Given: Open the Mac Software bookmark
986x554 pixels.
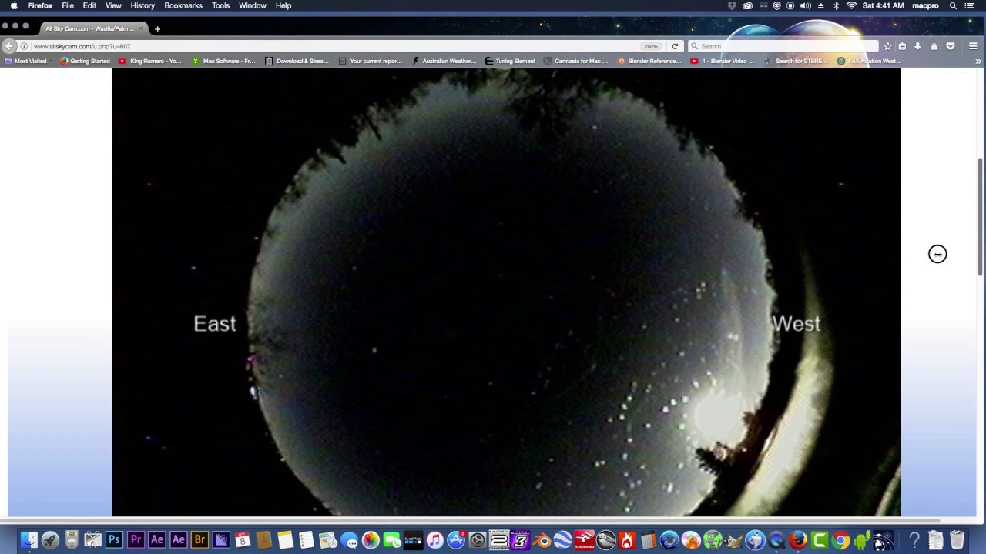Looking at the screenshot, I should pyautogui.click(x=223, y=61).
